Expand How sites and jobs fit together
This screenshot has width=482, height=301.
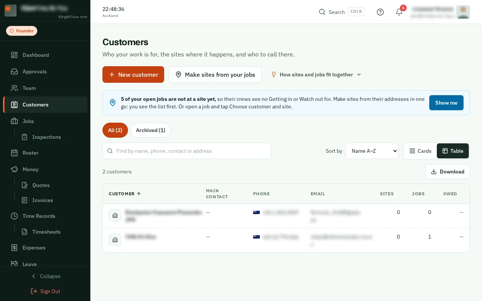[316, 74]
